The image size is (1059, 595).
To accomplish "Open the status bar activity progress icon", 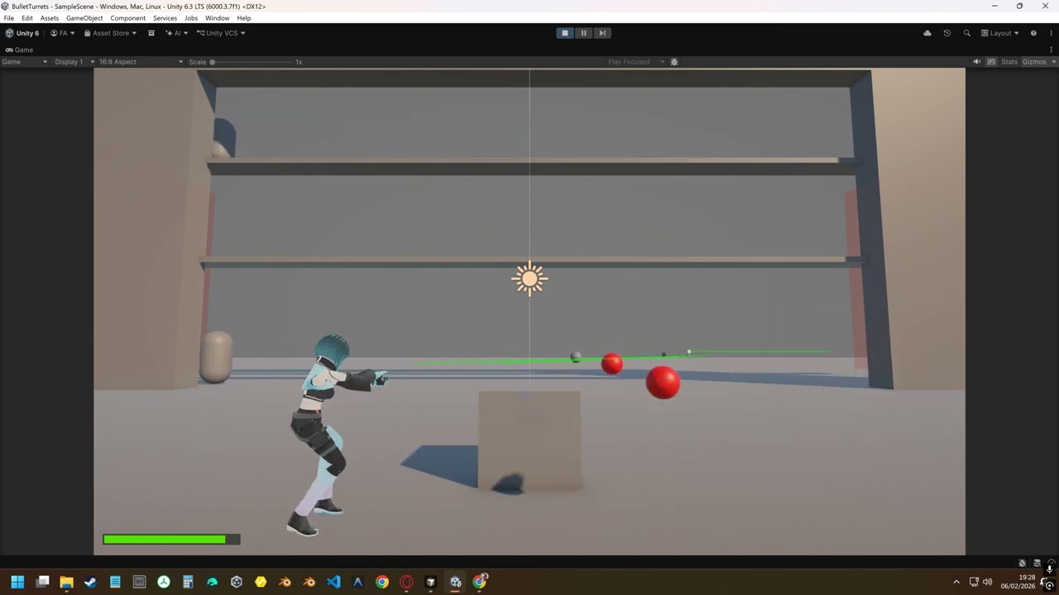I will pos(1051,563).
